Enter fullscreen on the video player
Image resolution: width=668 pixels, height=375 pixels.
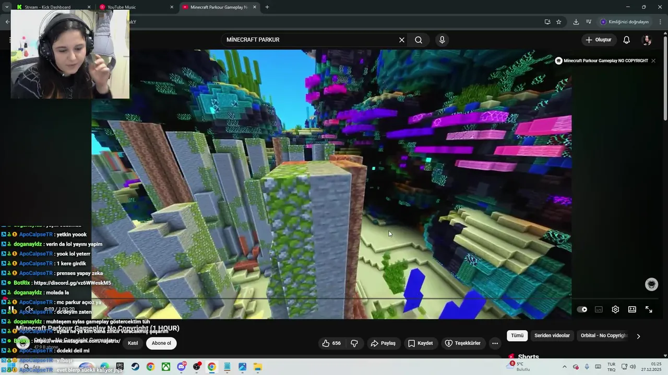tap(649, 309)
